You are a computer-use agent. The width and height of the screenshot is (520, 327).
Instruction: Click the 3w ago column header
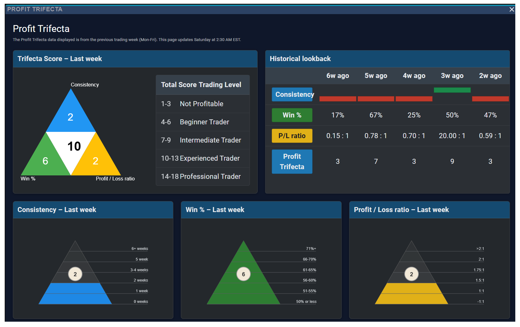(452, 75)
